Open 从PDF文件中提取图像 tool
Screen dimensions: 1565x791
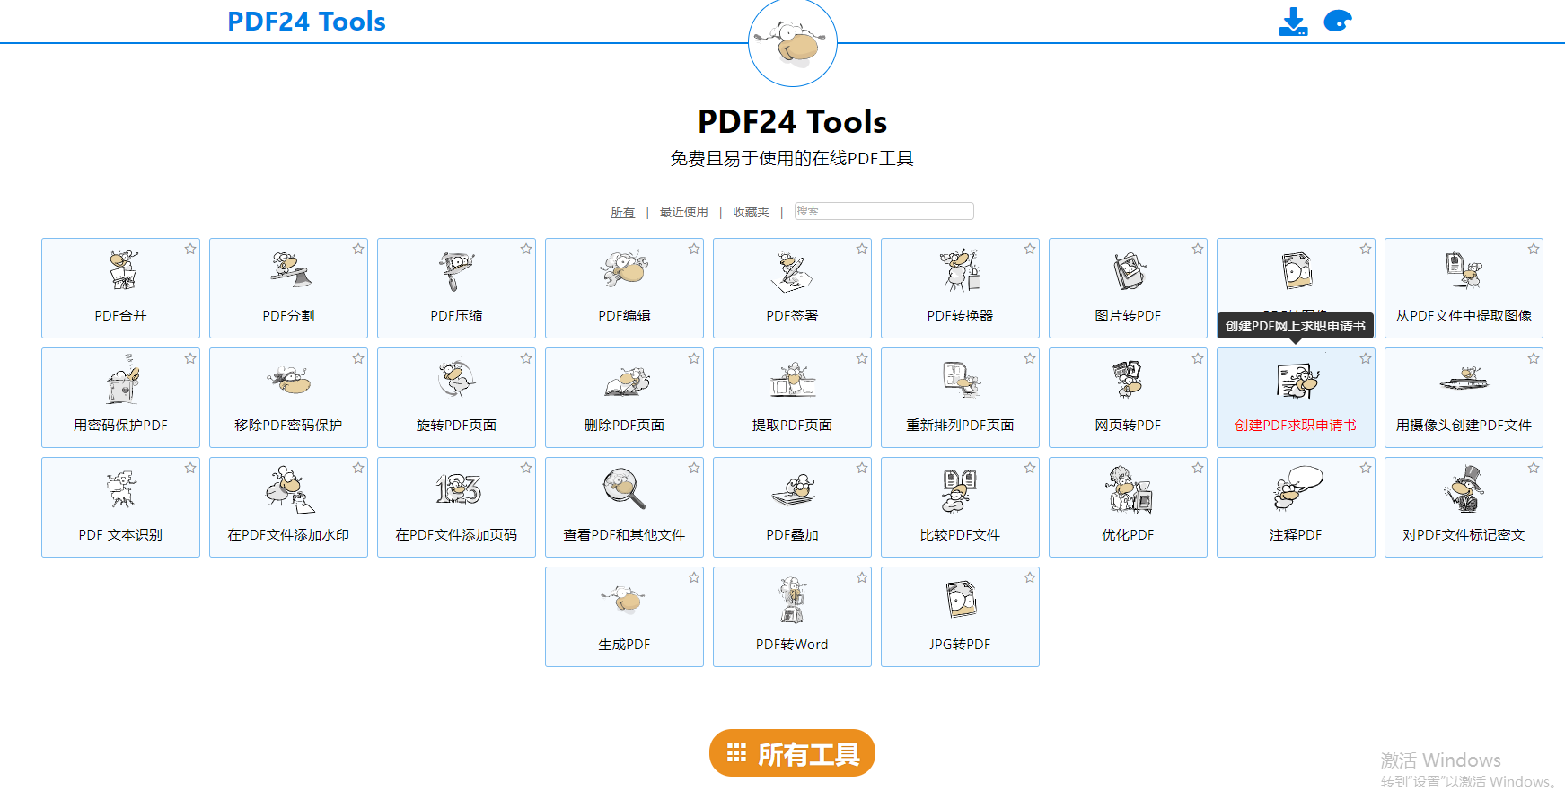(1464, 288)
